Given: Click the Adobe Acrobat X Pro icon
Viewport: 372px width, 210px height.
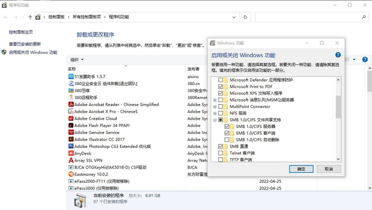Looking at the screenshot, I should pos(71,111).
